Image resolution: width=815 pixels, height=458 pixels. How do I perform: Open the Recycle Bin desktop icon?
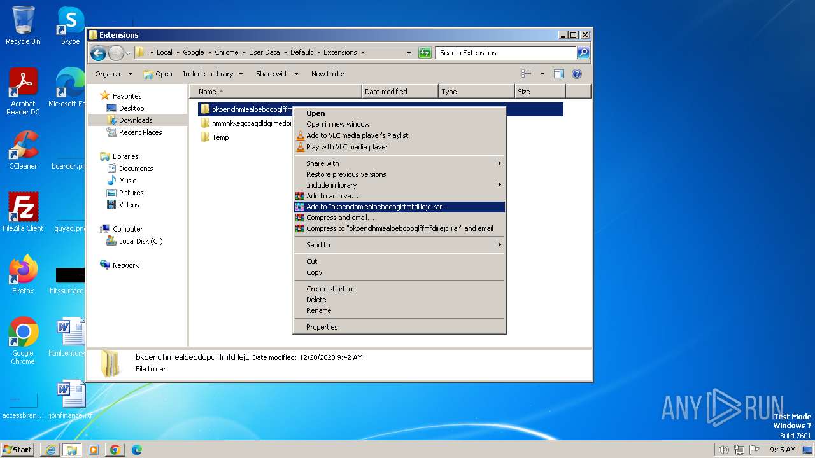tap(23, 25)
